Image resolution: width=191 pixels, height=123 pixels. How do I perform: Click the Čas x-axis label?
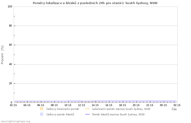[x=174, y=109]
